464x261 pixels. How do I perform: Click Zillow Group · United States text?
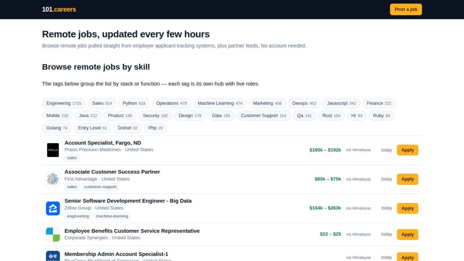[94, 208]
